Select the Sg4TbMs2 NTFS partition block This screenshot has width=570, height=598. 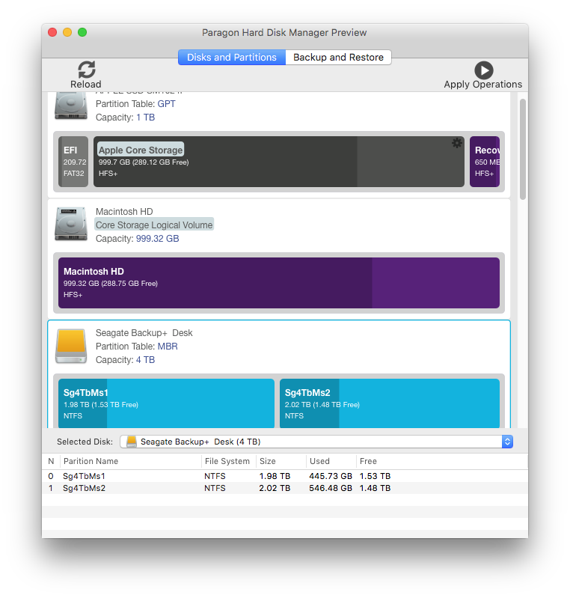[x=390, y=403]
